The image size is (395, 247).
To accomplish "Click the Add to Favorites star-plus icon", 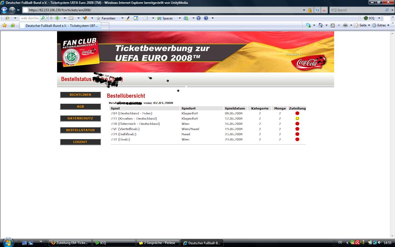I will [x=13, y=26].
